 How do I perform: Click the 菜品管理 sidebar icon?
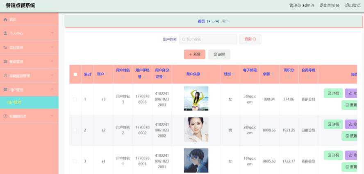pyautogui.click(x=5, y=47)
